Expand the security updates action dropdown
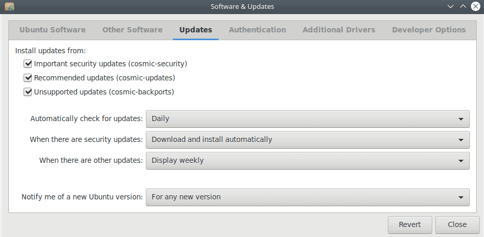 click(x=308, y=139)
